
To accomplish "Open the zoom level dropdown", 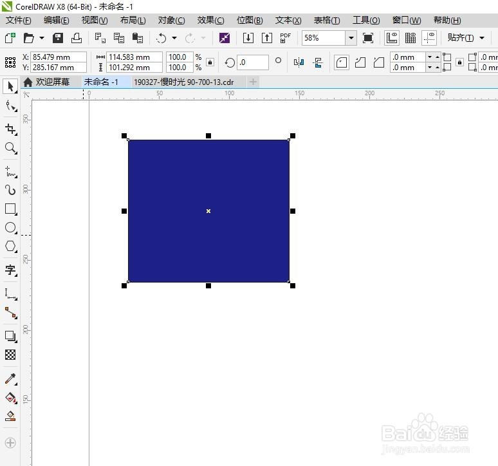I will click(351, 38).
